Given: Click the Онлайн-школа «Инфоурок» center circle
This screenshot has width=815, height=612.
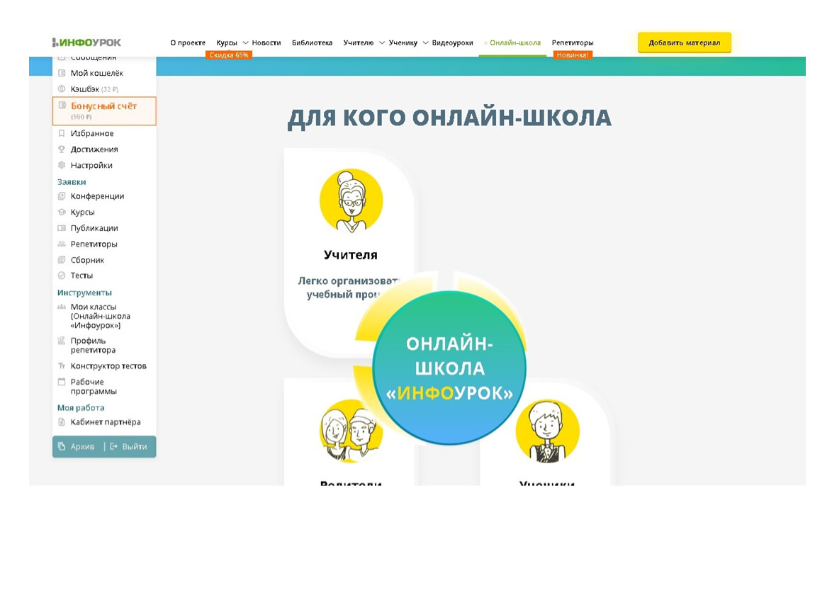Looking at the screenshot, I should (x=449, y=368).
